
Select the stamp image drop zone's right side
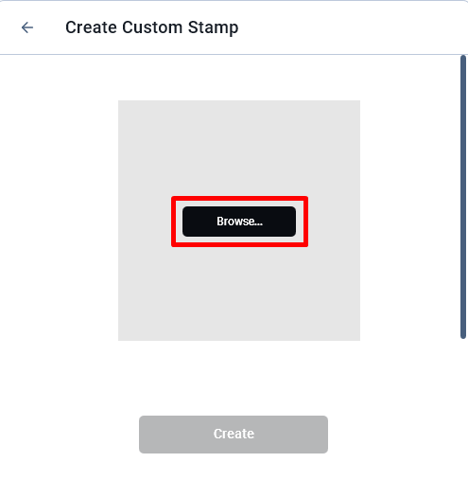(x=334, y=221)
